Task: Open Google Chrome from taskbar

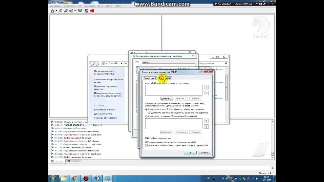Action: click(75, 178)
